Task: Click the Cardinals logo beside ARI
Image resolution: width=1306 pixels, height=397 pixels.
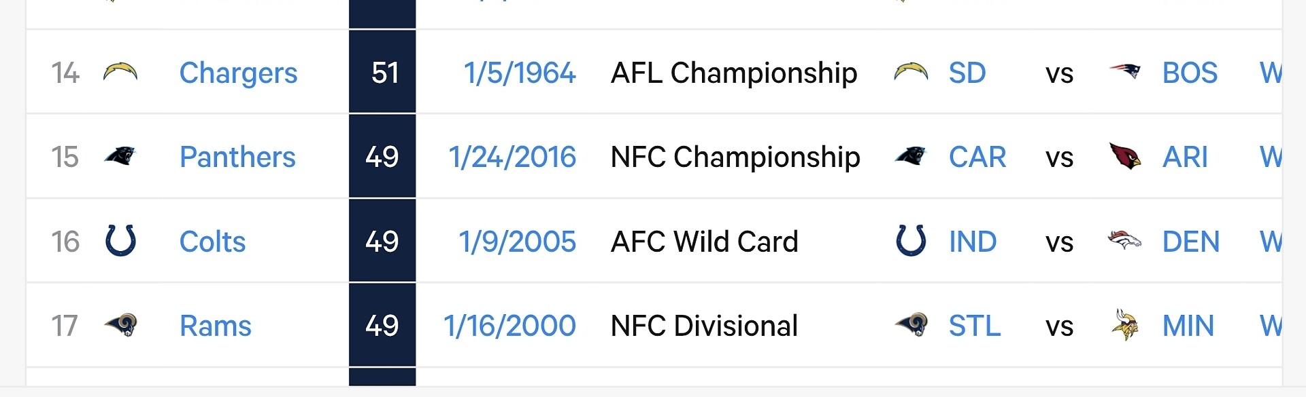Action: coord(1124,156)
